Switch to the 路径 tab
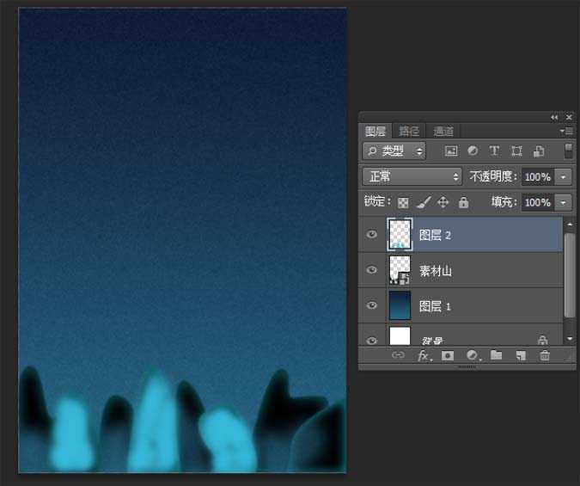This screenshot has width=580, height=486. coord(409,131)
